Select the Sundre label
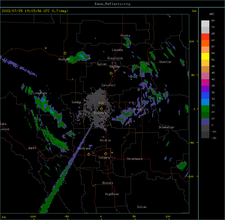This screenshot has height=220, width=225. [76, 102]
